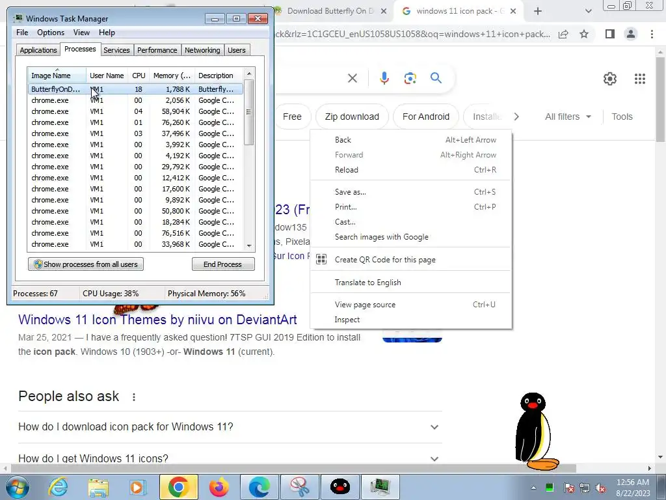Viewport: 666px width, 500px height.
Task: Open a new Chrome tab
Action: click(x=538, y=11)
